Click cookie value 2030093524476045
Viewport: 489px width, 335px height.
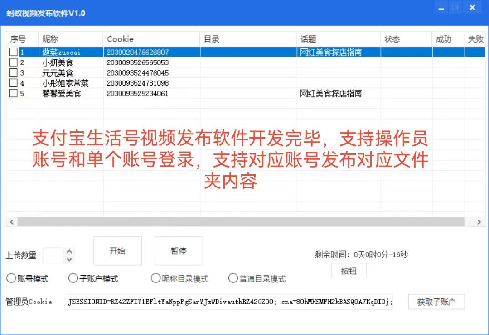[137, 72]
